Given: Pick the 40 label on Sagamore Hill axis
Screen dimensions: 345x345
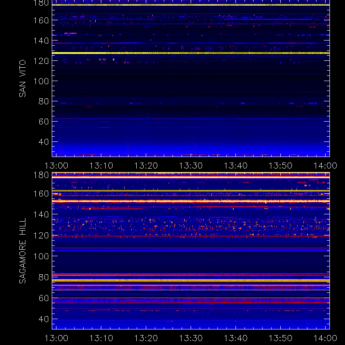Looking at the screenshot, I should [44, 319].
